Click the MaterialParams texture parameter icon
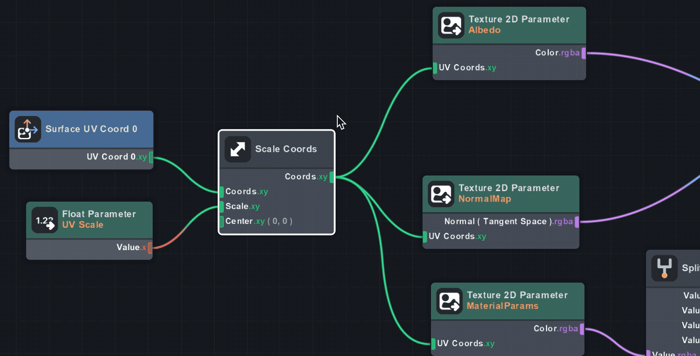The image size is (700, 356). tap(449, 301)
